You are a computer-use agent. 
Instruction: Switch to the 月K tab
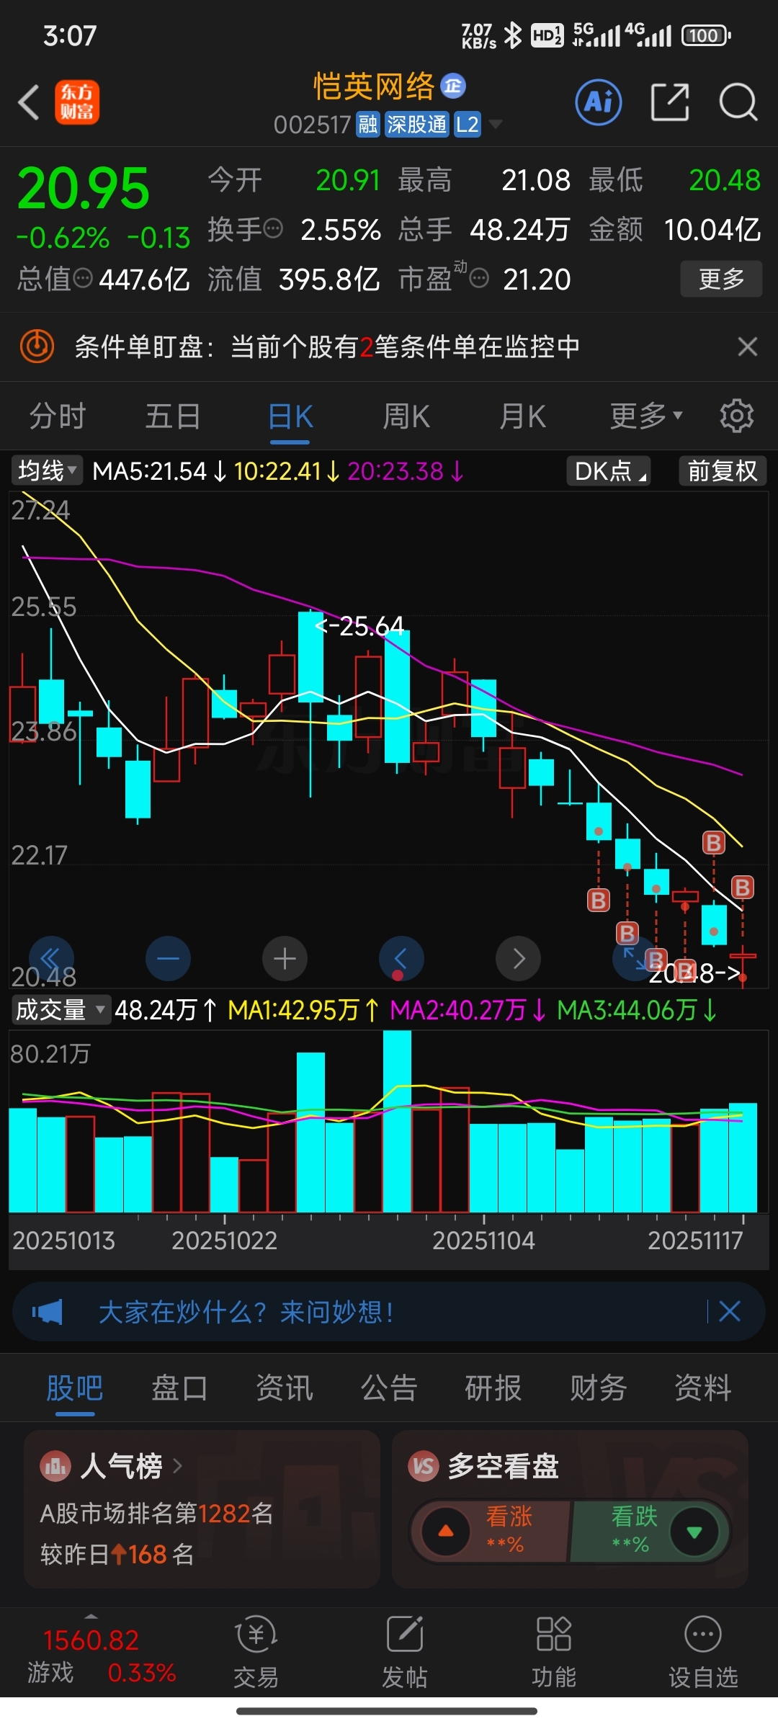point(523,416)
